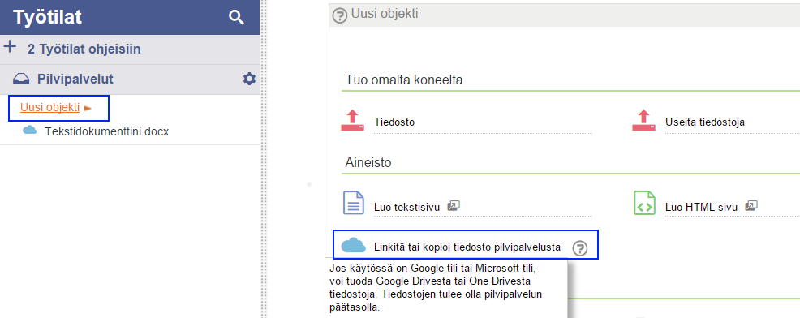Click new-window icon beside Luo HTML-sivu
The width and height of the screenshot is (800, 318).
coord(751,206)
